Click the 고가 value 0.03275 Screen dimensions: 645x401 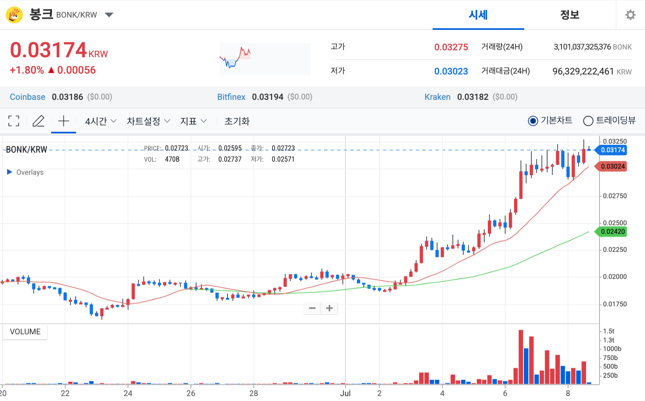[451, 47]
